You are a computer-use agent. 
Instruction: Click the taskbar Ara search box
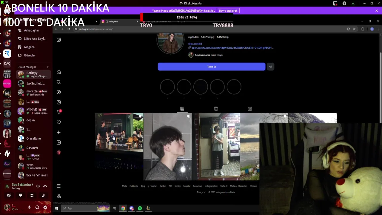click(x=85, y=208)
